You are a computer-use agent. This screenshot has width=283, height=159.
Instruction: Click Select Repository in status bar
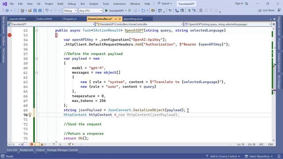tap(259, 156)
